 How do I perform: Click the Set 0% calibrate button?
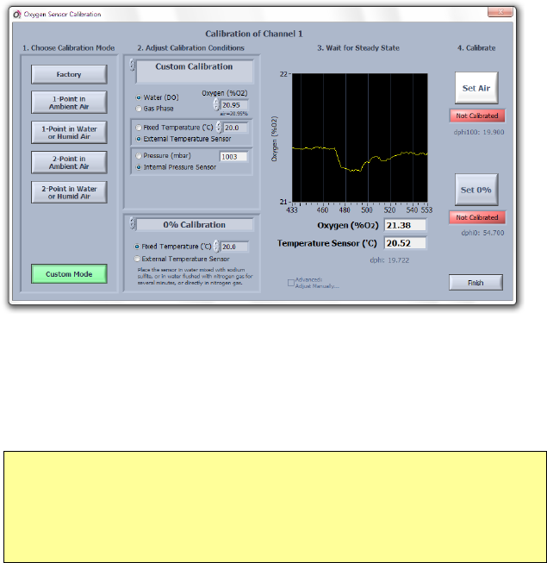476,190
